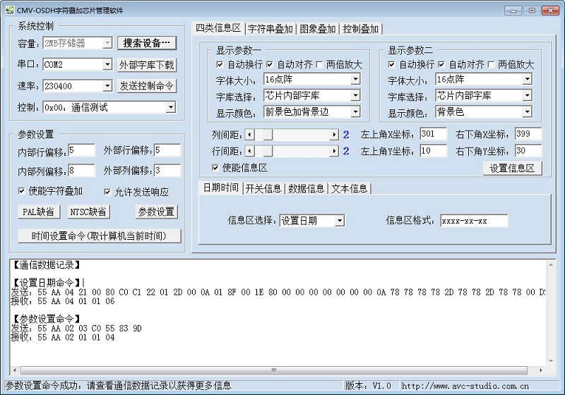
Task: Switch to 字符串叠加 tab
Action: 270,29
